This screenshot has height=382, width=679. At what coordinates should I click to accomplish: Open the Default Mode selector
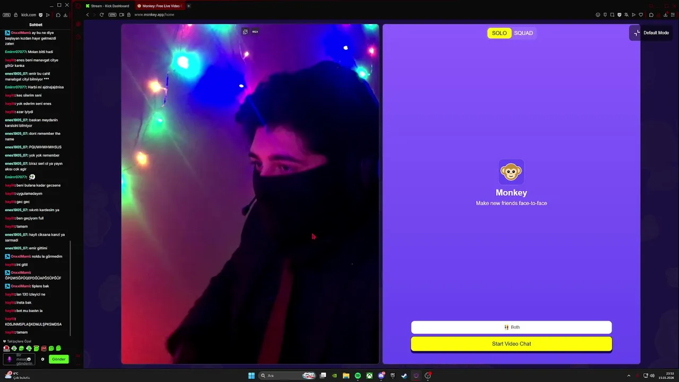click(x=651, y=33)
